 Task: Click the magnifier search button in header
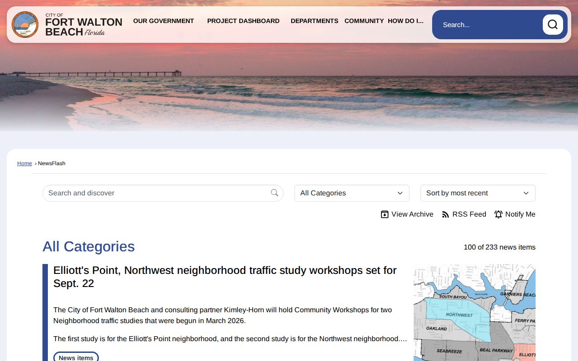(x=553, y=25)
